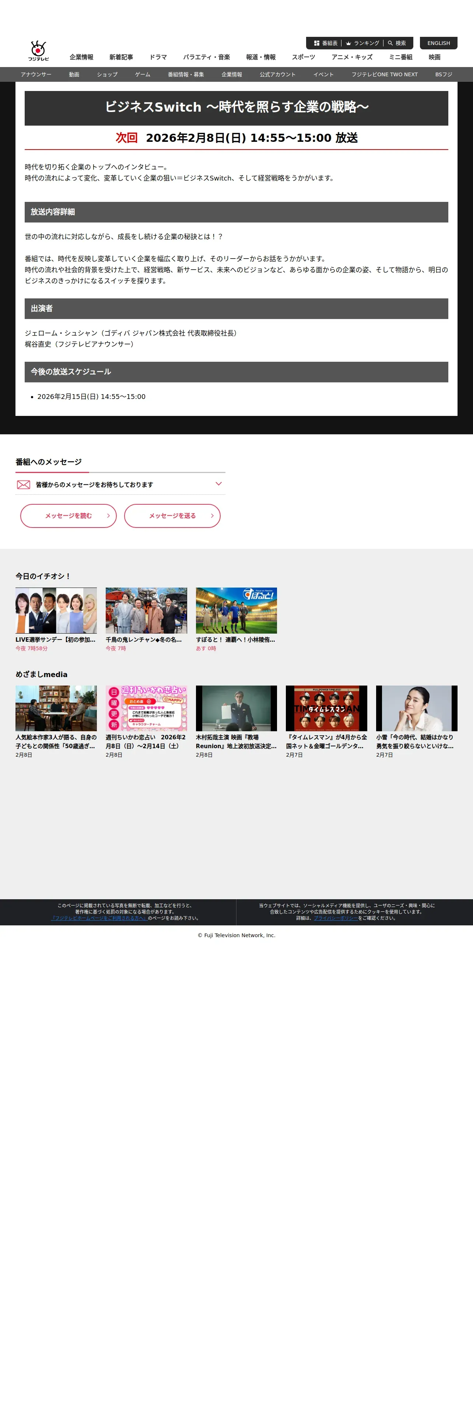Open the 報道・情報 menu item

pos(261,57)
